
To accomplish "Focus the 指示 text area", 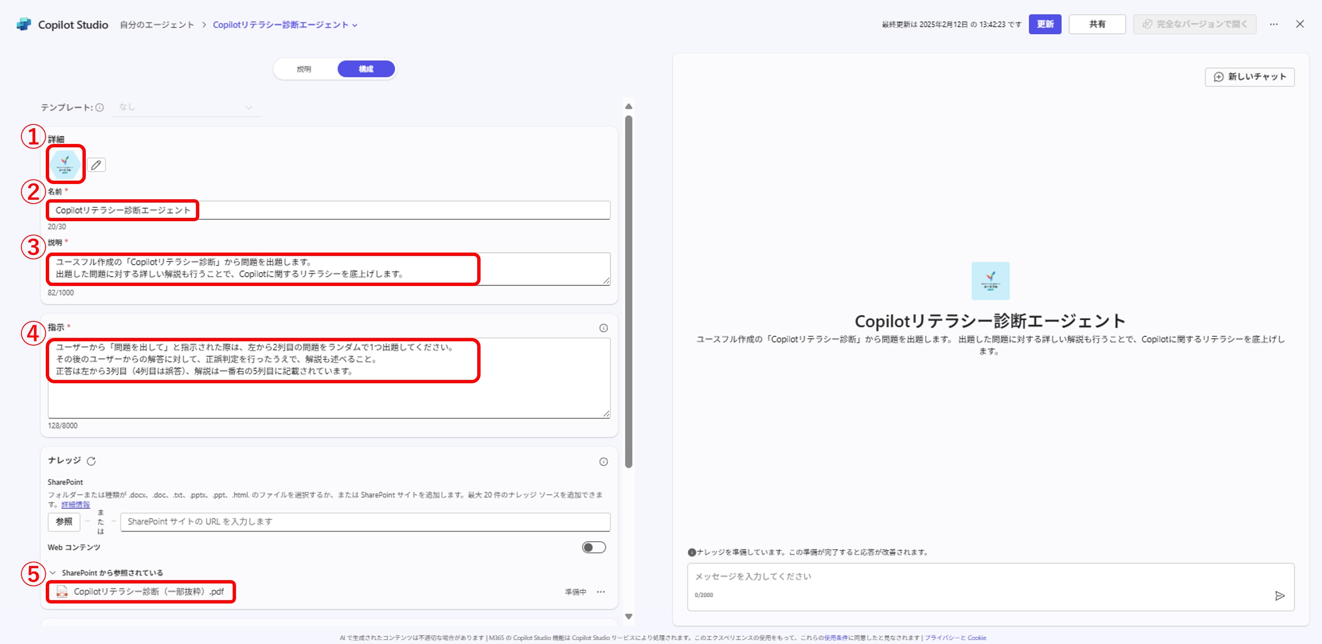I will (x=329, y=378).
